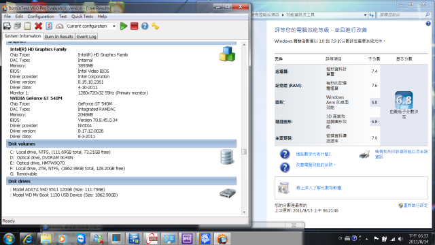Screen dimensions: 435x245
Task: Open Windows Media Player taskbar icon
Action: [63, 239]
